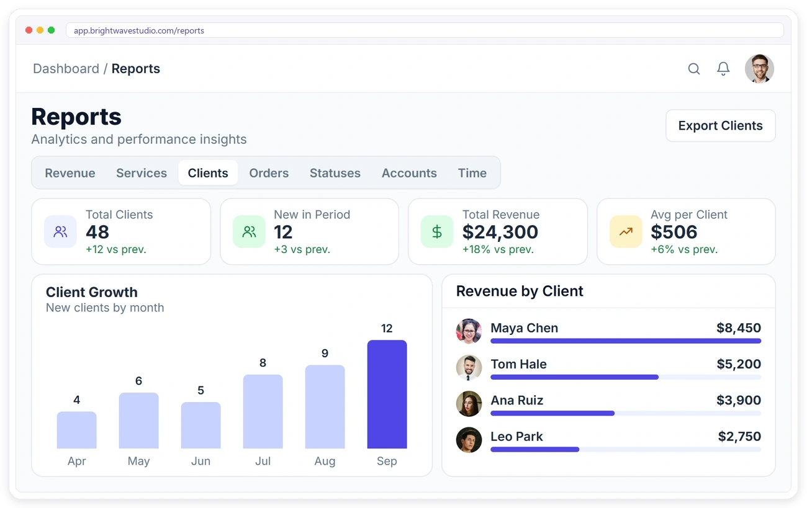Screen dimensions: 807x508
Task: Click Tom Hale's revenue progress bar
Action: pyautogui.click(x=626, y=377)
